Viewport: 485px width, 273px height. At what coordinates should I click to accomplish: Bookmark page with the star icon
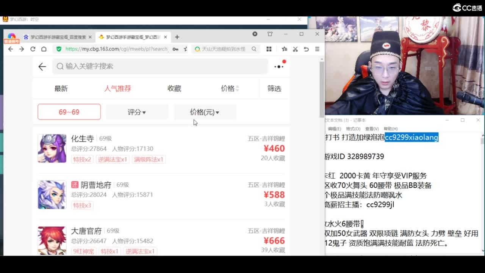[x=185, y=49]
